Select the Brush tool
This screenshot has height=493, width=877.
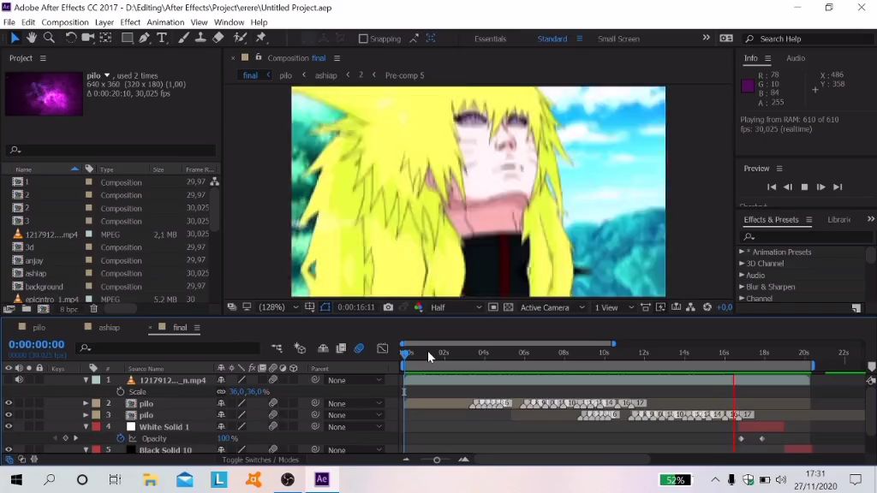click(x=183, y=38)
